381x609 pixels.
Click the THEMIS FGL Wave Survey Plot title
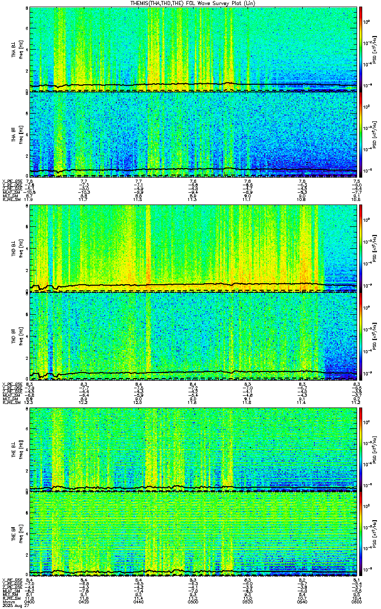point(194,3)
